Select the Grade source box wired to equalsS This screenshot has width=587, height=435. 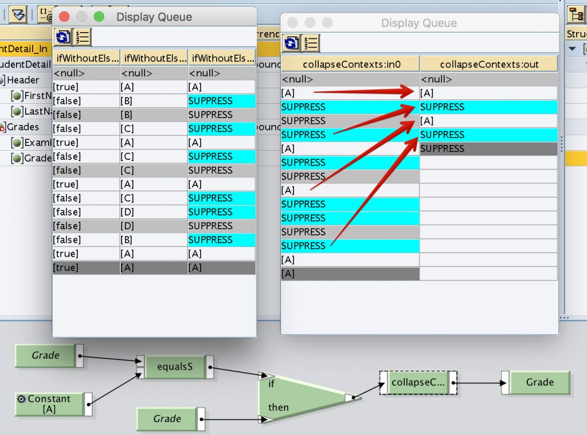[x=45, y=355]
